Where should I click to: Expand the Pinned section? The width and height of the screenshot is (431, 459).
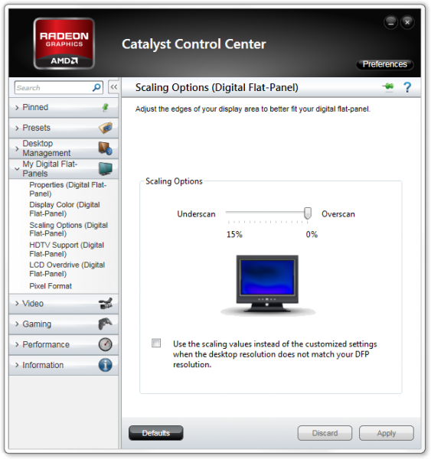coord(64,107)
